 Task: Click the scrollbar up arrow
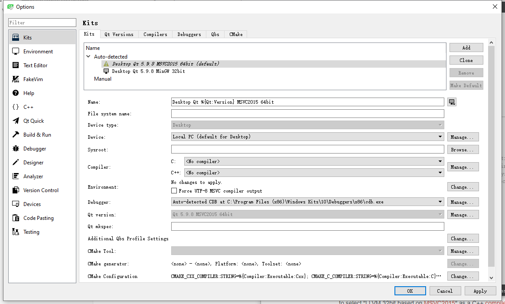pos(491,42)
